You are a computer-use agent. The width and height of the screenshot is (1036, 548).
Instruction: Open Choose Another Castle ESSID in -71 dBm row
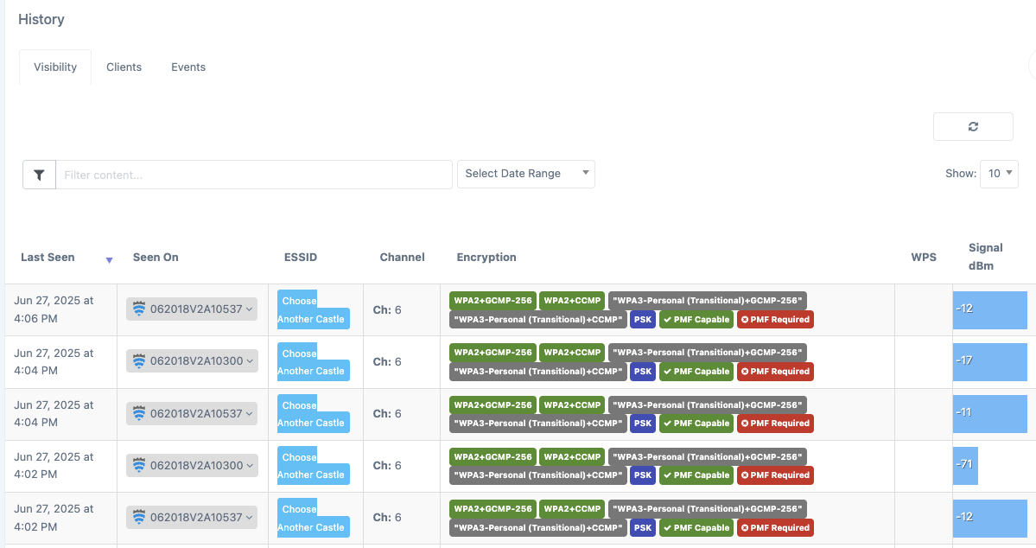[x=311, y=465]
